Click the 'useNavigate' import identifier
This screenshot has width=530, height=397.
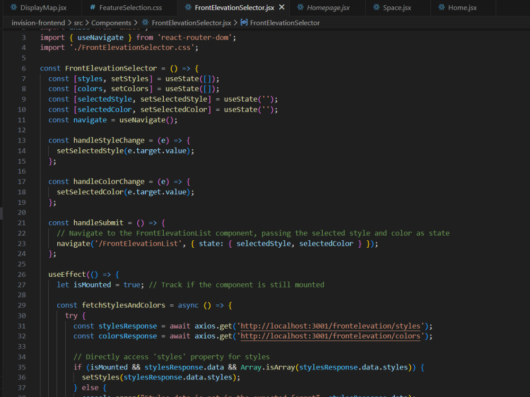pos(100,38)
